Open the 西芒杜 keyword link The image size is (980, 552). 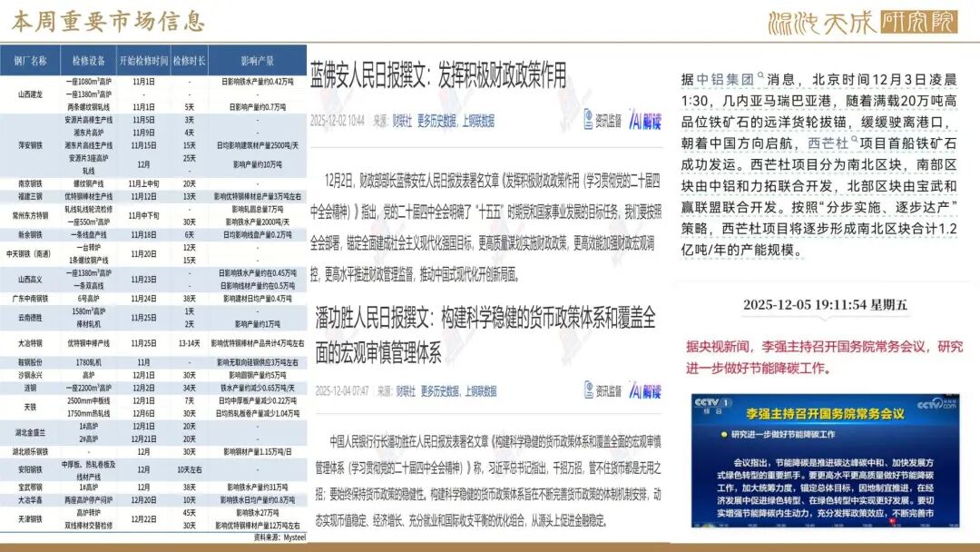[x=828, y=143]
